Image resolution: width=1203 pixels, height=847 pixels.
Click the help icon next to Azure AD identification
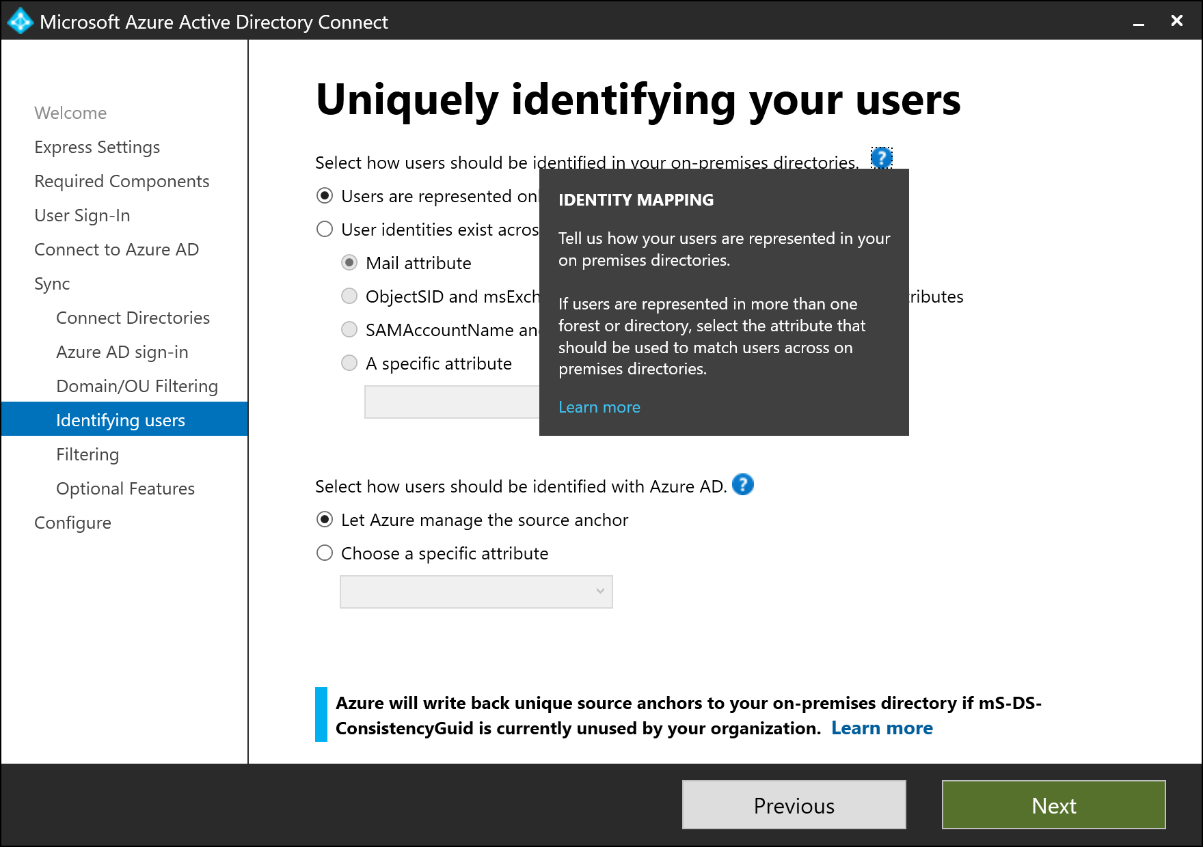pyautogui.click(x=743, y=484)
